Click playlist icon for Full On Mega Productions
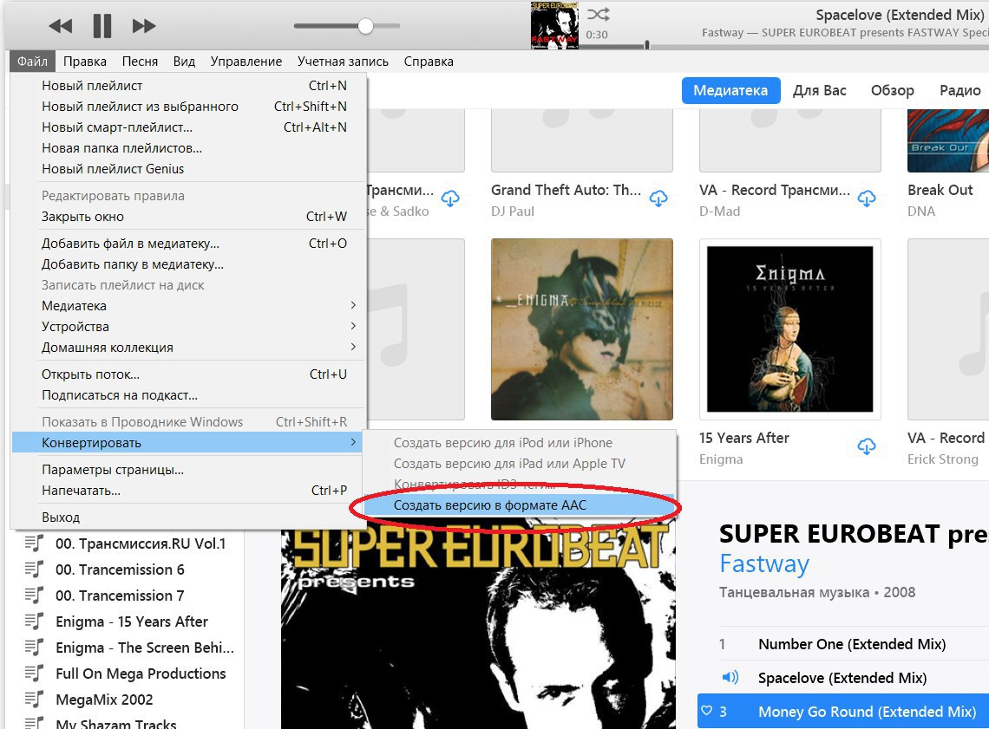The image size is (989, 729). click(34, 673)
